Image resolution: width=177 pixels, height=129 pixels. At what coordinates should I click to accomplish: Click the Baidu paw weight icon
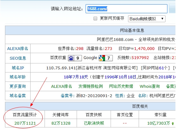point(71,58)
